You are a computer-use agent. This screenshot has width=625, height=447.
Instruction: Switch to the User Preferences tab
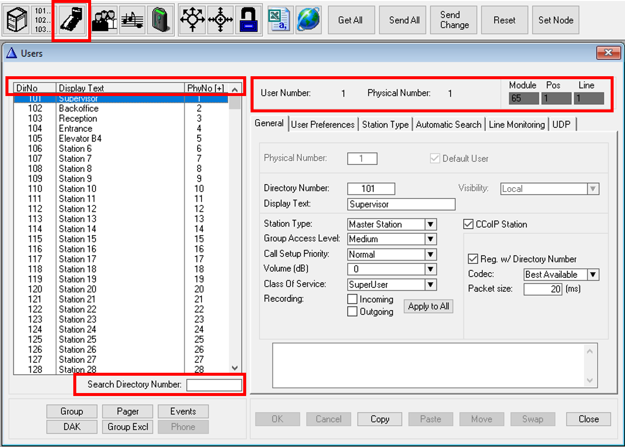[323, 125]
